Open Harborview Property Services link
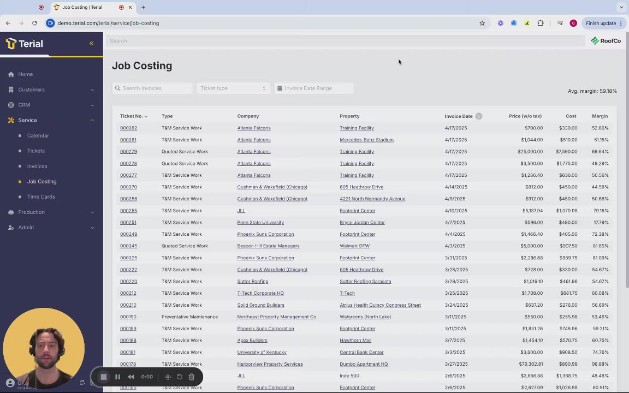 point(270,364)
